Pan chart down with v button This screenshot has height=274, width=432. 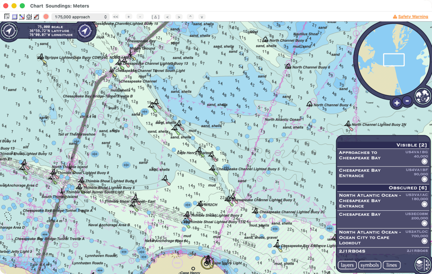tap(202, 17)
